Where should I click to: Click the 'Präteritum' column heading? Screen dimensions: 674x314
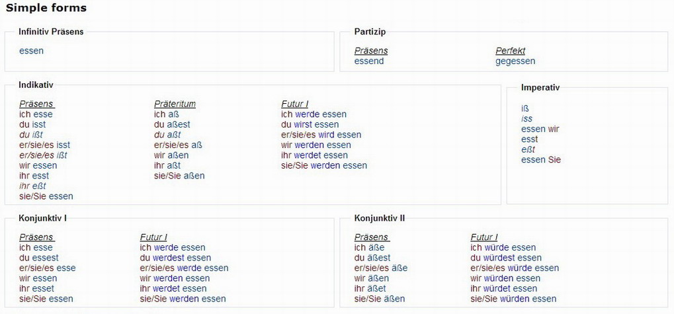pos(175,104)
